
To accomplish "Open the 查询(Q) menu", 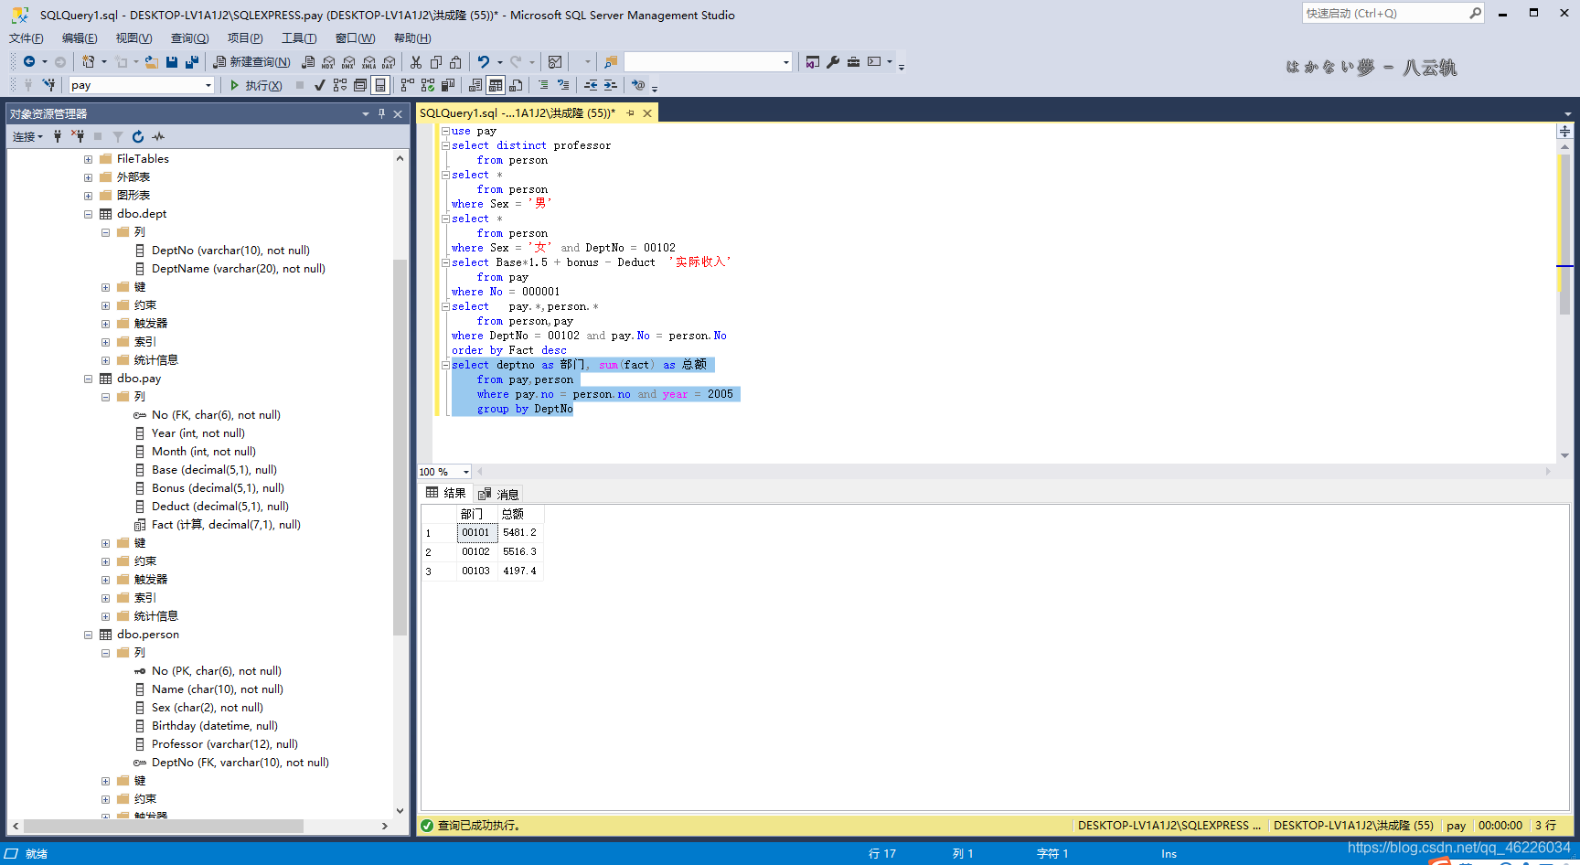I will coord(189,37).
